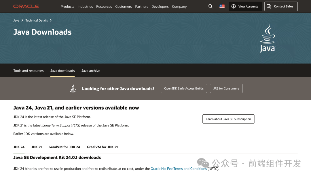Open the Partners menu
The height and width of the screenshot is (176, 311).
[x=142, y=7]
